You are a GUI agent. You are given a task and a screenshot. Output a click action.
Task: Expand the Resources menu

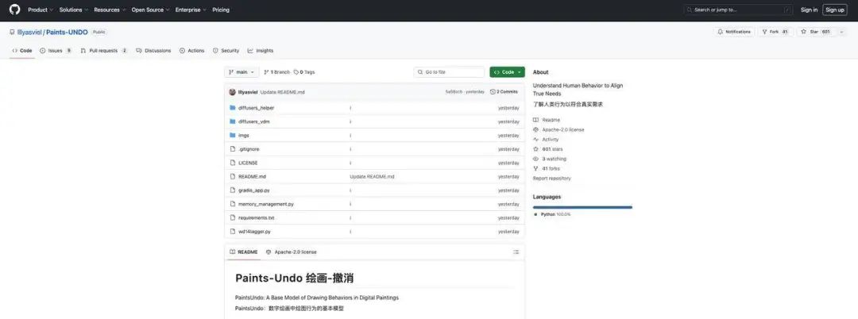tap(110, 10)
